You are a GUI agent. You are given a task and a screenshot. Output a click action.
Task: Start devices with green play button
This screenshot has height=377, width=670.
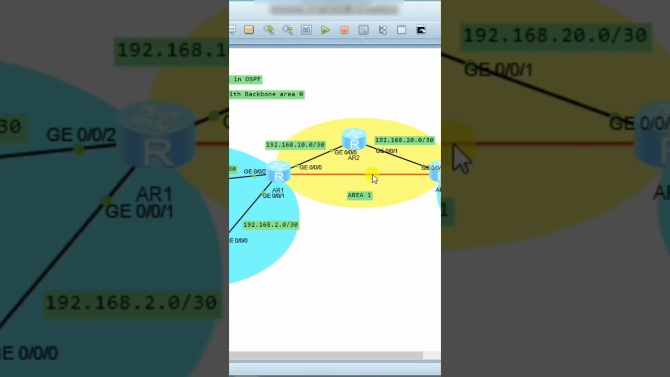(326, 30)
